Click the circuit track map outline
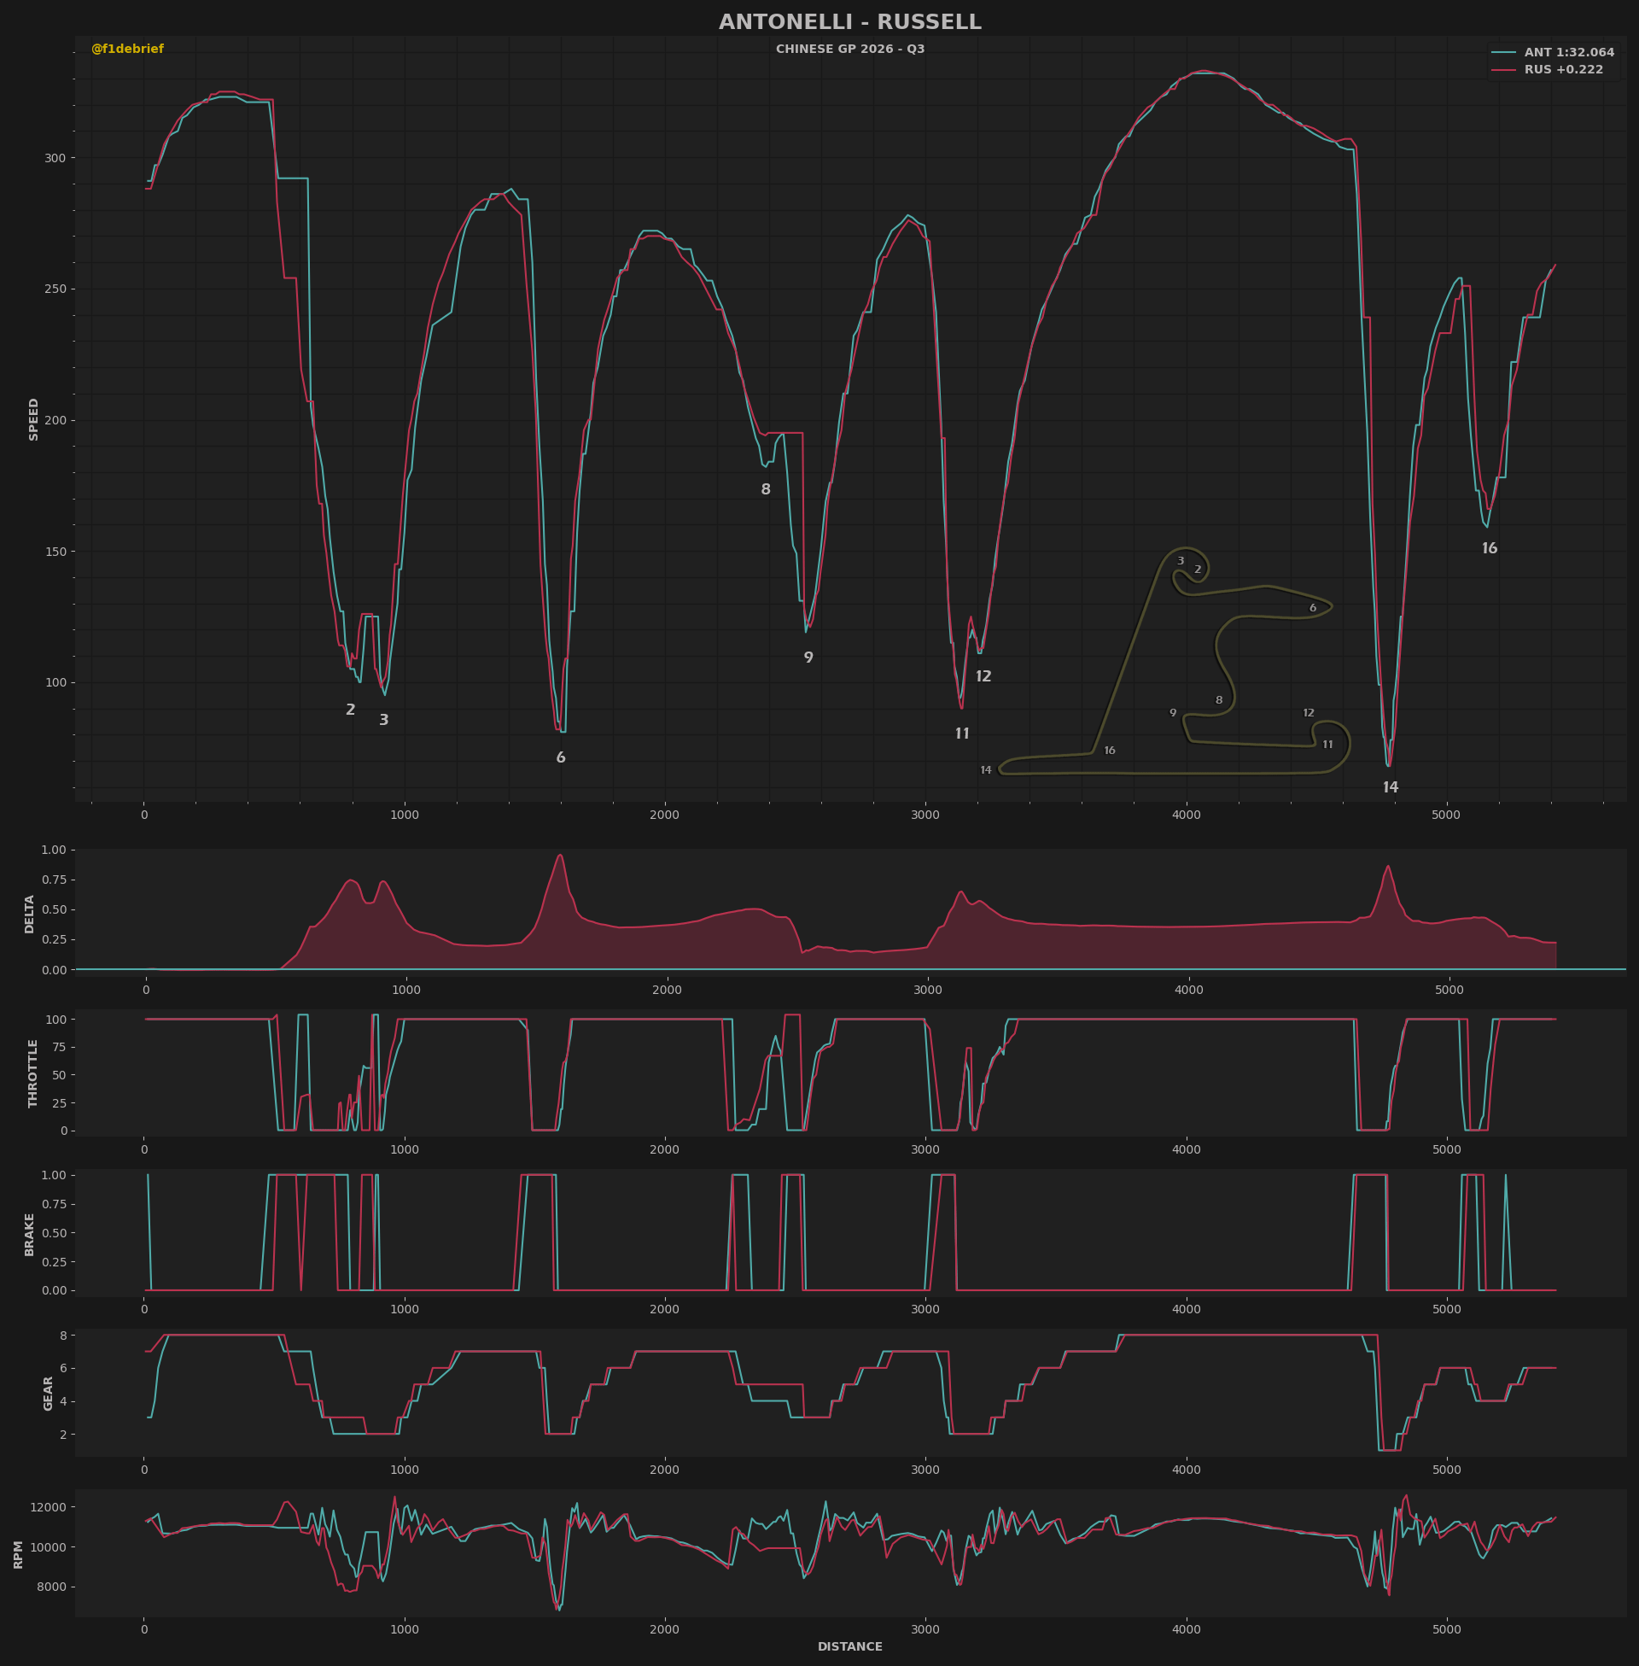Image resolution: width=1639 pixels, height=1666 pixels. pyautogui.click(x=1174, y=661)
